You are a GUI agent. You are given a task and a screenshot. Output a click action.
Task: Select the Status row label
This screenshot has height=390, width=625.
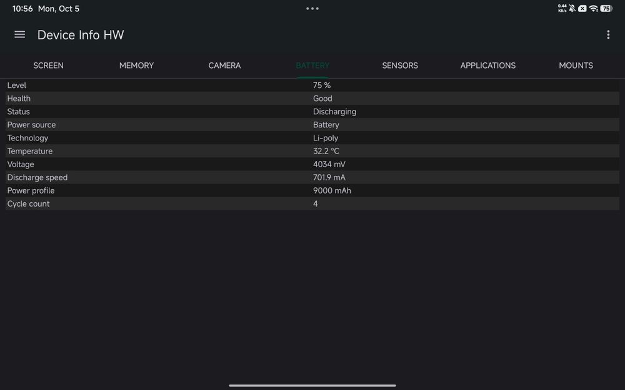point(18,112)
